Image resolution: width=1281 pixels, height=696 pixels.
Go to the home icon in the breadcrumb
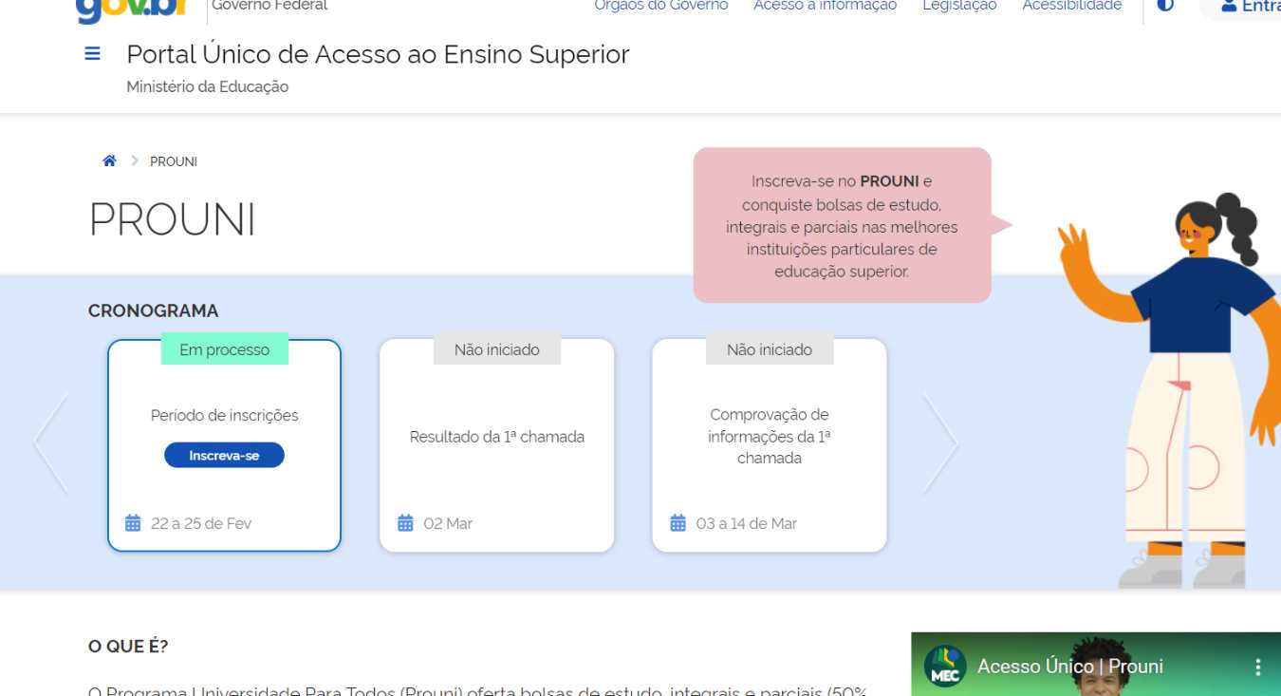point(109,161)
